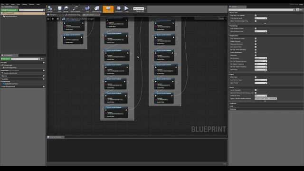Select the Compiler Results tab
The image size is (304, 171).
pos(56,137)
